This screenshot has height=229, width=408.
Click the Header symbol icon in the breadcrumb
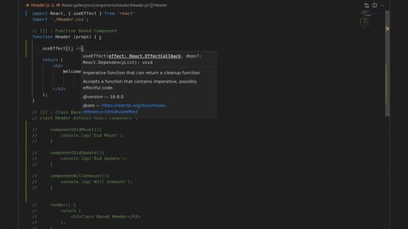pyautogui.click(x=151, y=5)
